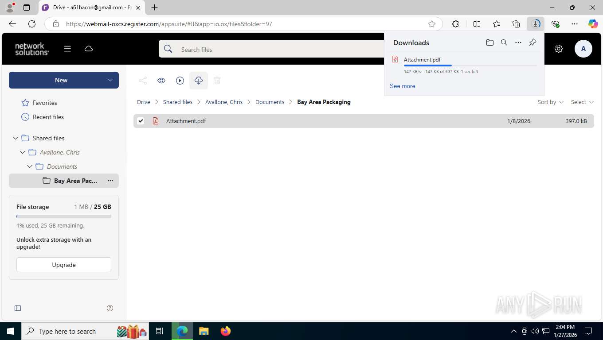The image size is (603, 340).
Task: Add this page to favorites star
Action: click(432, 24)
